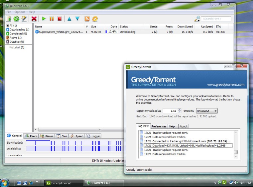Click the uTorrent horizontal scrollbar thumb

[81, 129]
